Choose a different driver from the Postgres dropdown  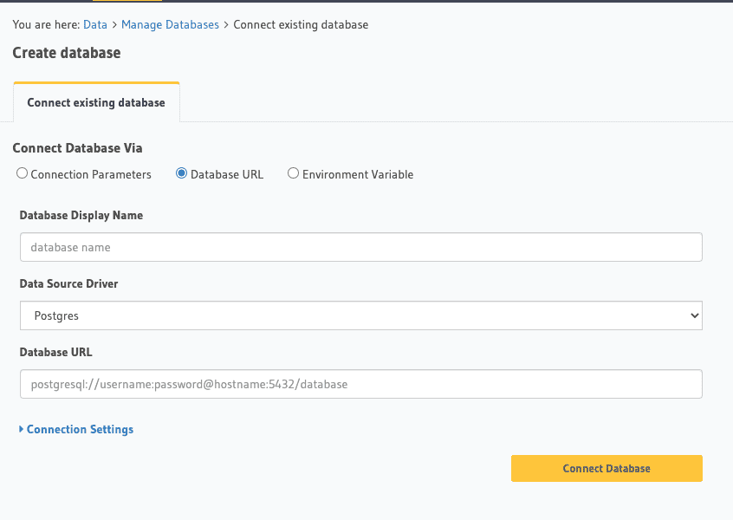[361, 315]
